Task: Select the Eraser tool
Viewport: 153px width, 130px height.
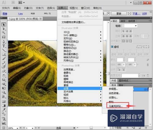Action: [x=4, y=71]
